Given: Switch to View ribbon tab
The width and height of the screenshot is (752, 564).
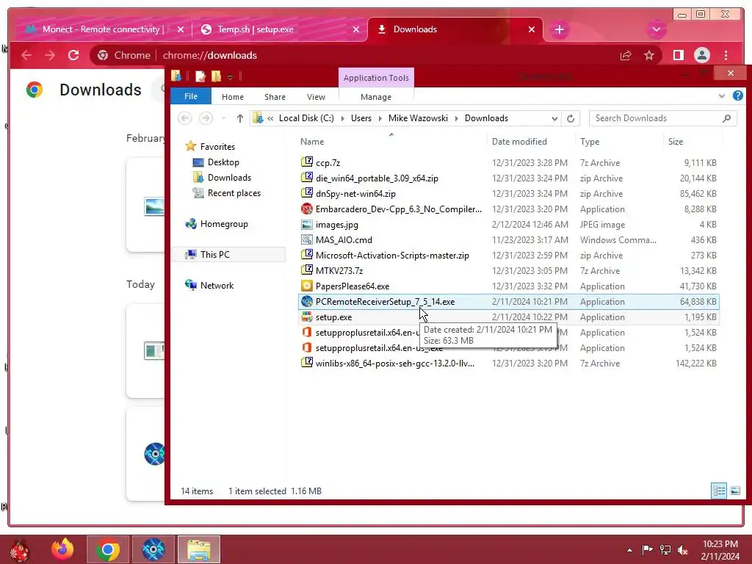Looking at the screenshot, I should [x=316, y=97].
